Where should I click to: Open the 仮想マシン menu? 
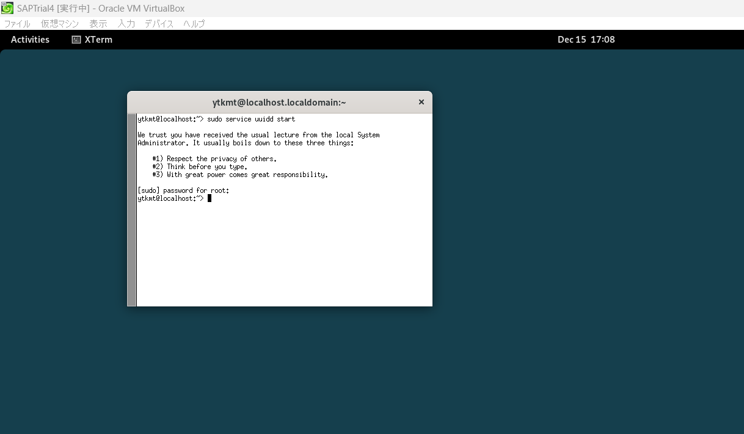(x=59, y=24)
